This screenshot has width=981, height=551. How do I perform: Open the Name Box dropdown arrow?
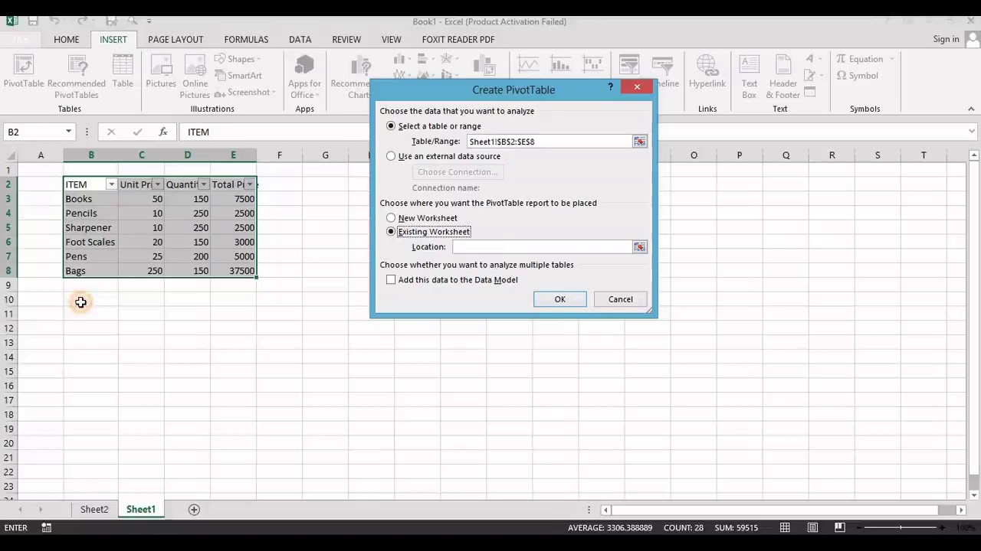click(x=68, y=132)
